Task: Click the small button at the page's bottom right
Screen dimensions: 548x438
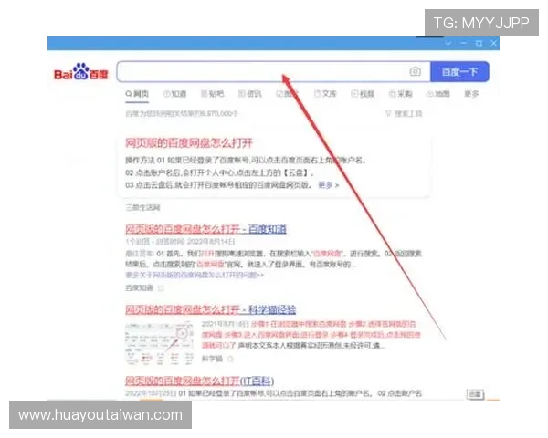Action: [x=475, y=394]
